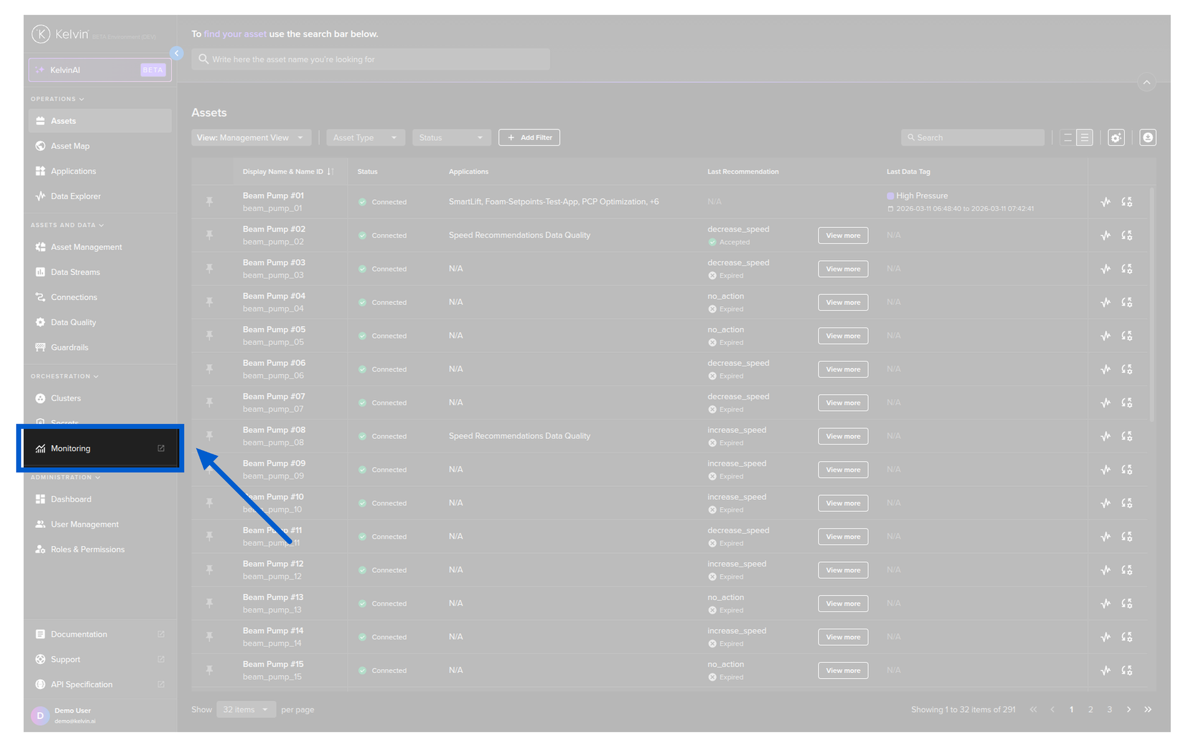Click the asset name search bar
The height and width of the screenshot is (747, 1195).
coord(370,60)
